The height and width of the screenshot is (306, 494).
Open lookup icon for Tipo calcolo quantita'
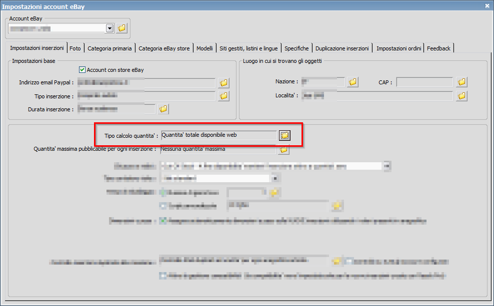284,135
